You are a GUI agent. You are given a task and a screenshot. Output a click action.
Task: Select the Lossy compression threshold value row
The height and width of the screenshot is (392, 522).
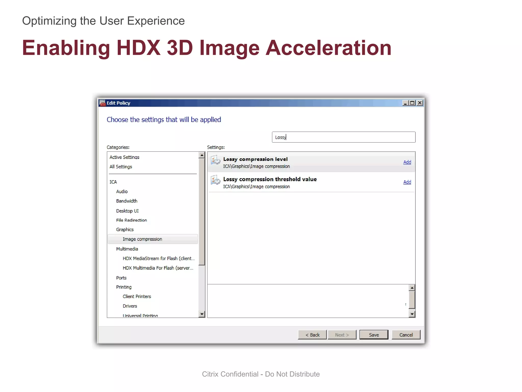click(311, 182)
